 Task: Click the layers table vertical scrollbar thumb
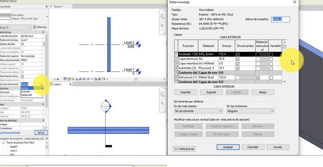[285, 47]
